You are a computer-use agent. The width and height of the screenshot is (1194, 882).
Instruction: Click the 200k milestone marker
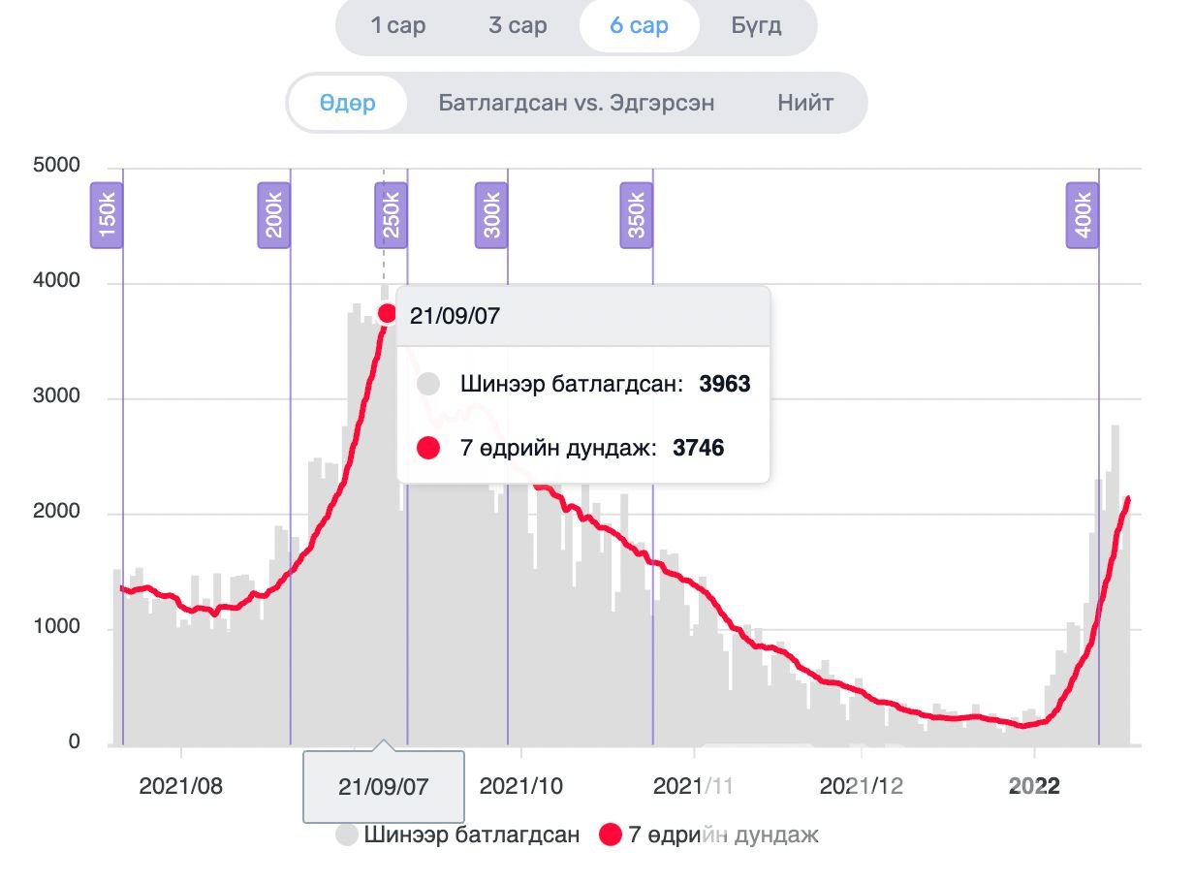(x=273, y=215)
